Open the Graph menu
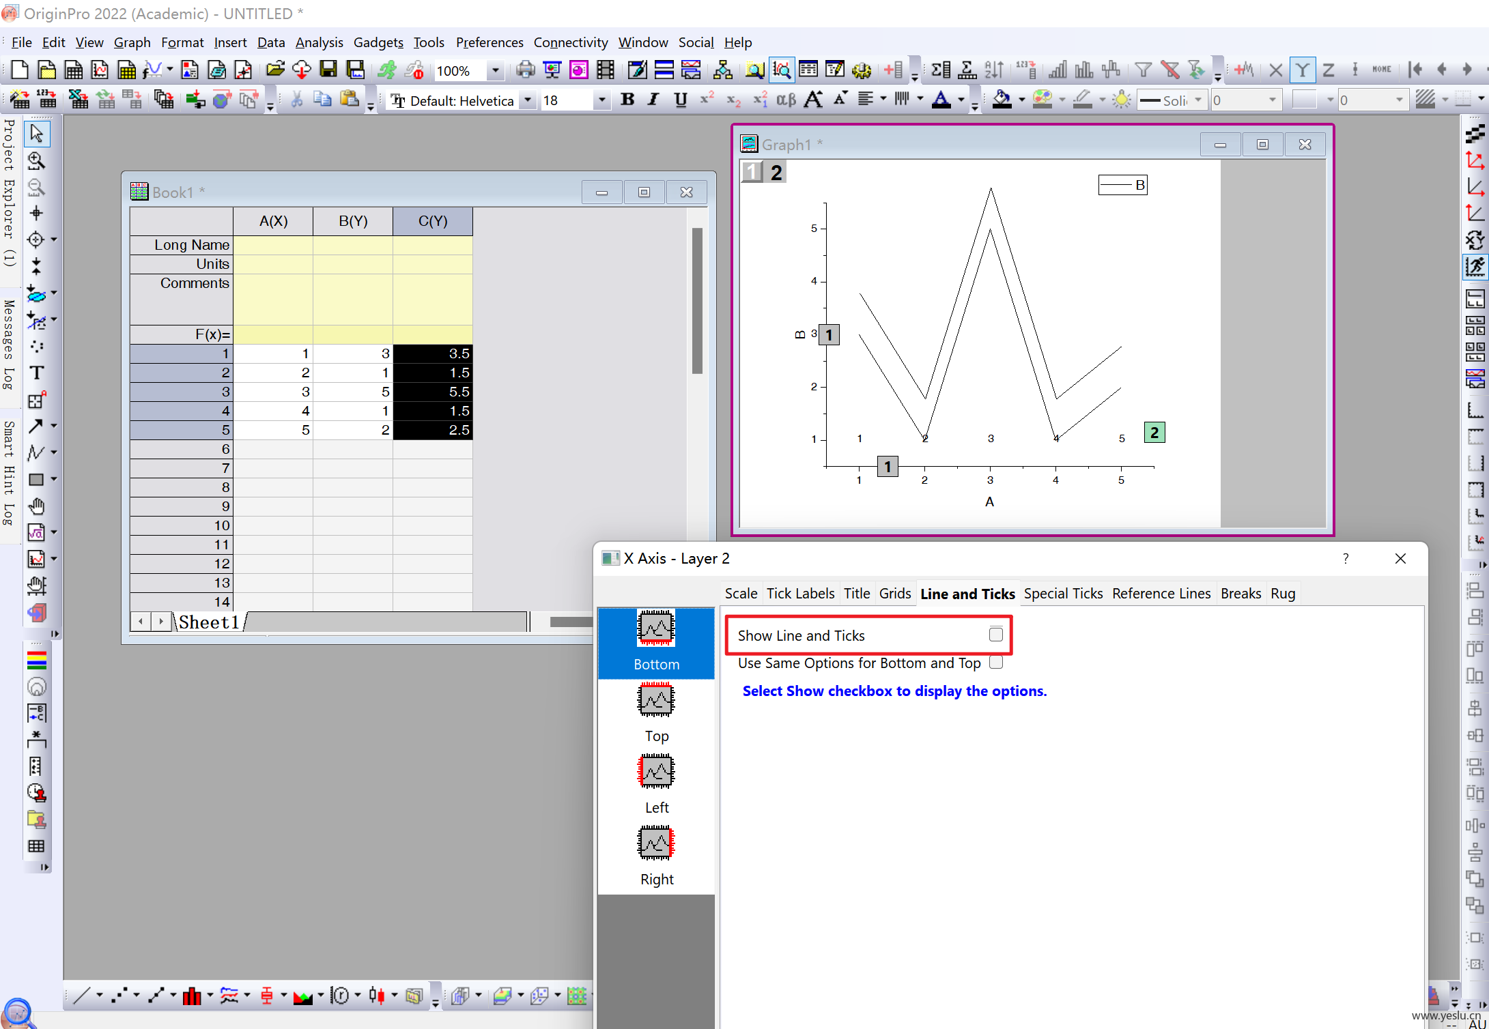Screen dimensions: 1489x1029 (132, 42)
